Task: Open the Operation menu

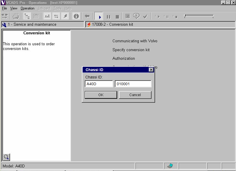Action: pos(28,8)
